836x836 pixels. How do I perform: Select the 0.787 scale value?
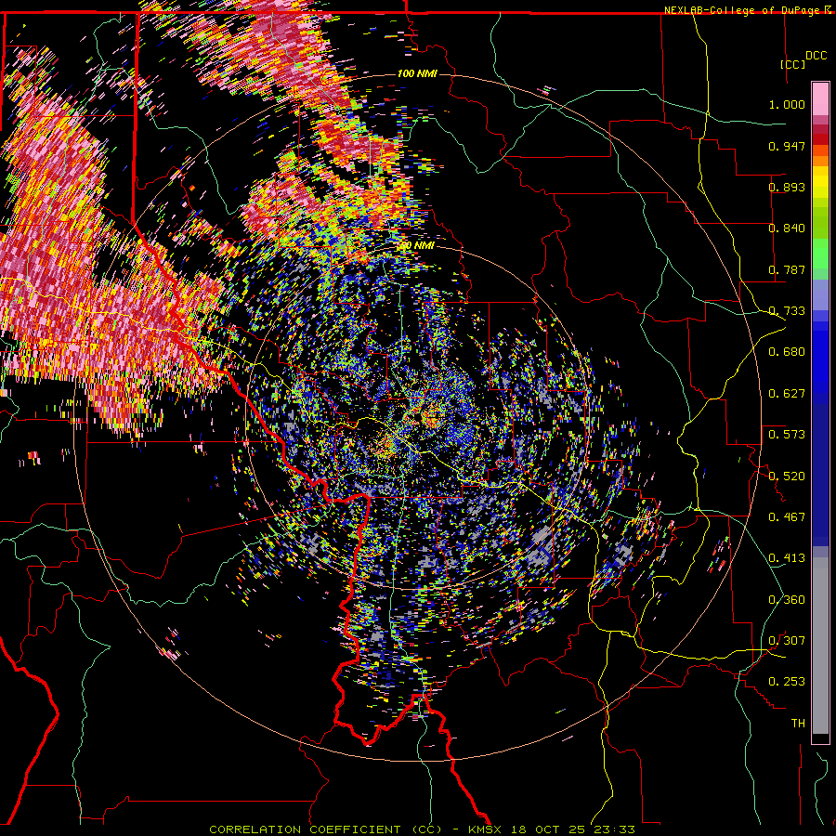787,269
